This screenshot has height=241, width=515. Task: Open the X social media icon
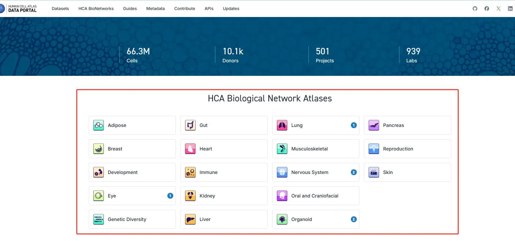498,9
